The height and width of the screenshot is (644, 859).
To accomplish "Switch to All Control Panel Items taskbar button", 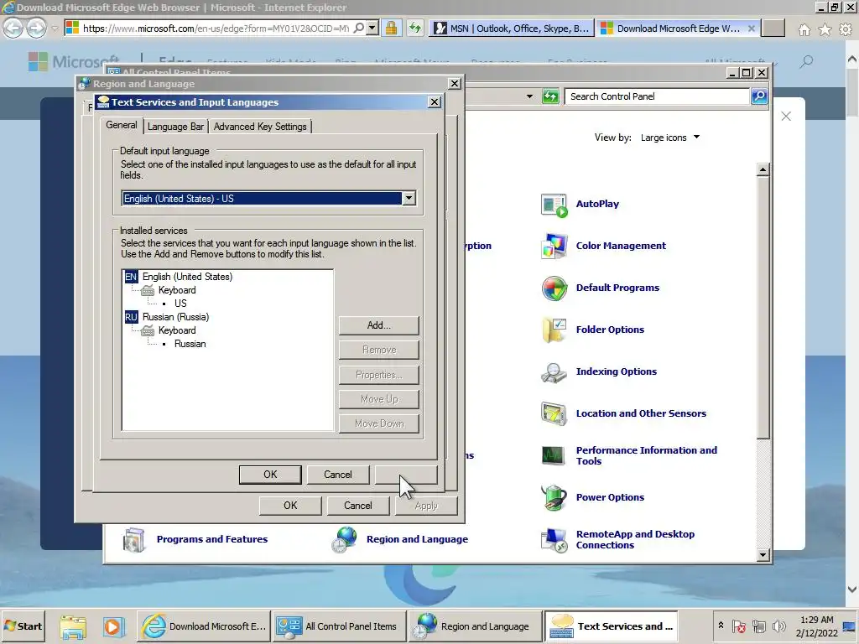I will (x=339, y=626).
